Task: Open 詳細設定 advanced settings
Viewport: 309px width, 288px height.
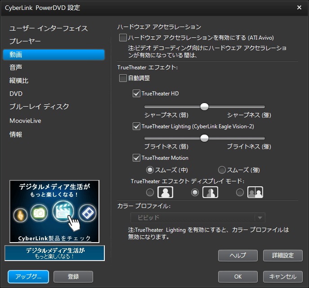Action: [283, 256]
